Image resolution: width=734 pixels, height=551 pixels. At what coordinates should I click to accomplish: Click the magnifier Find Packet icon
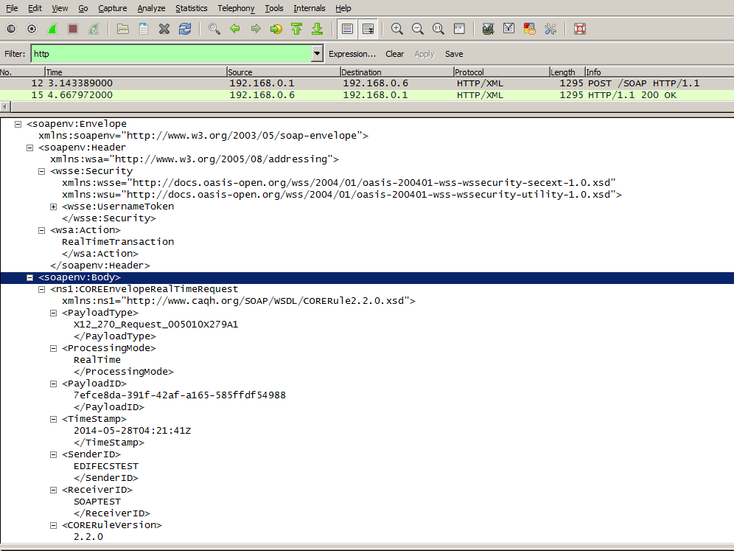pyautogui.click(x=214, y=29)
